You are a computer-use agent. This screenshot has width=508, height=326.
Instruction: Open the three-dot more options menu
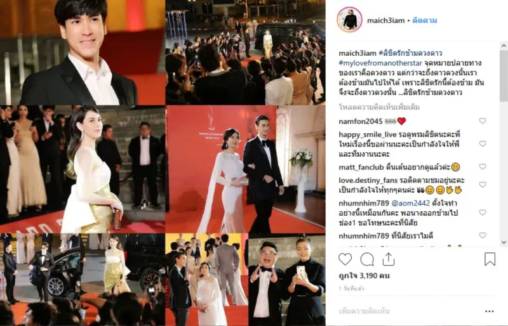(490, 311)
